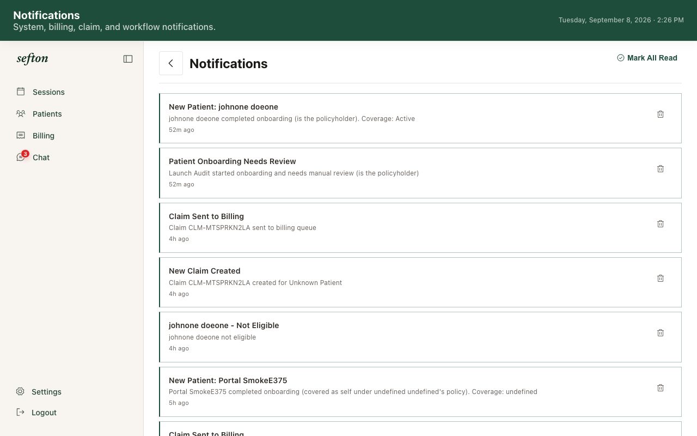697x436 pixels.
Task: Delete the 'johnone doeone - Not Eligible' notification
Action: 661,332
